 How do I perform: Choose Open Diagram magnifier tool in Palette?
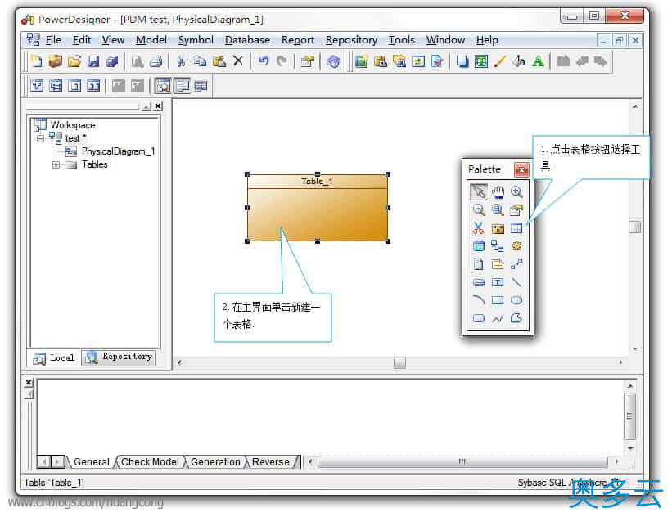click(498, 209)
